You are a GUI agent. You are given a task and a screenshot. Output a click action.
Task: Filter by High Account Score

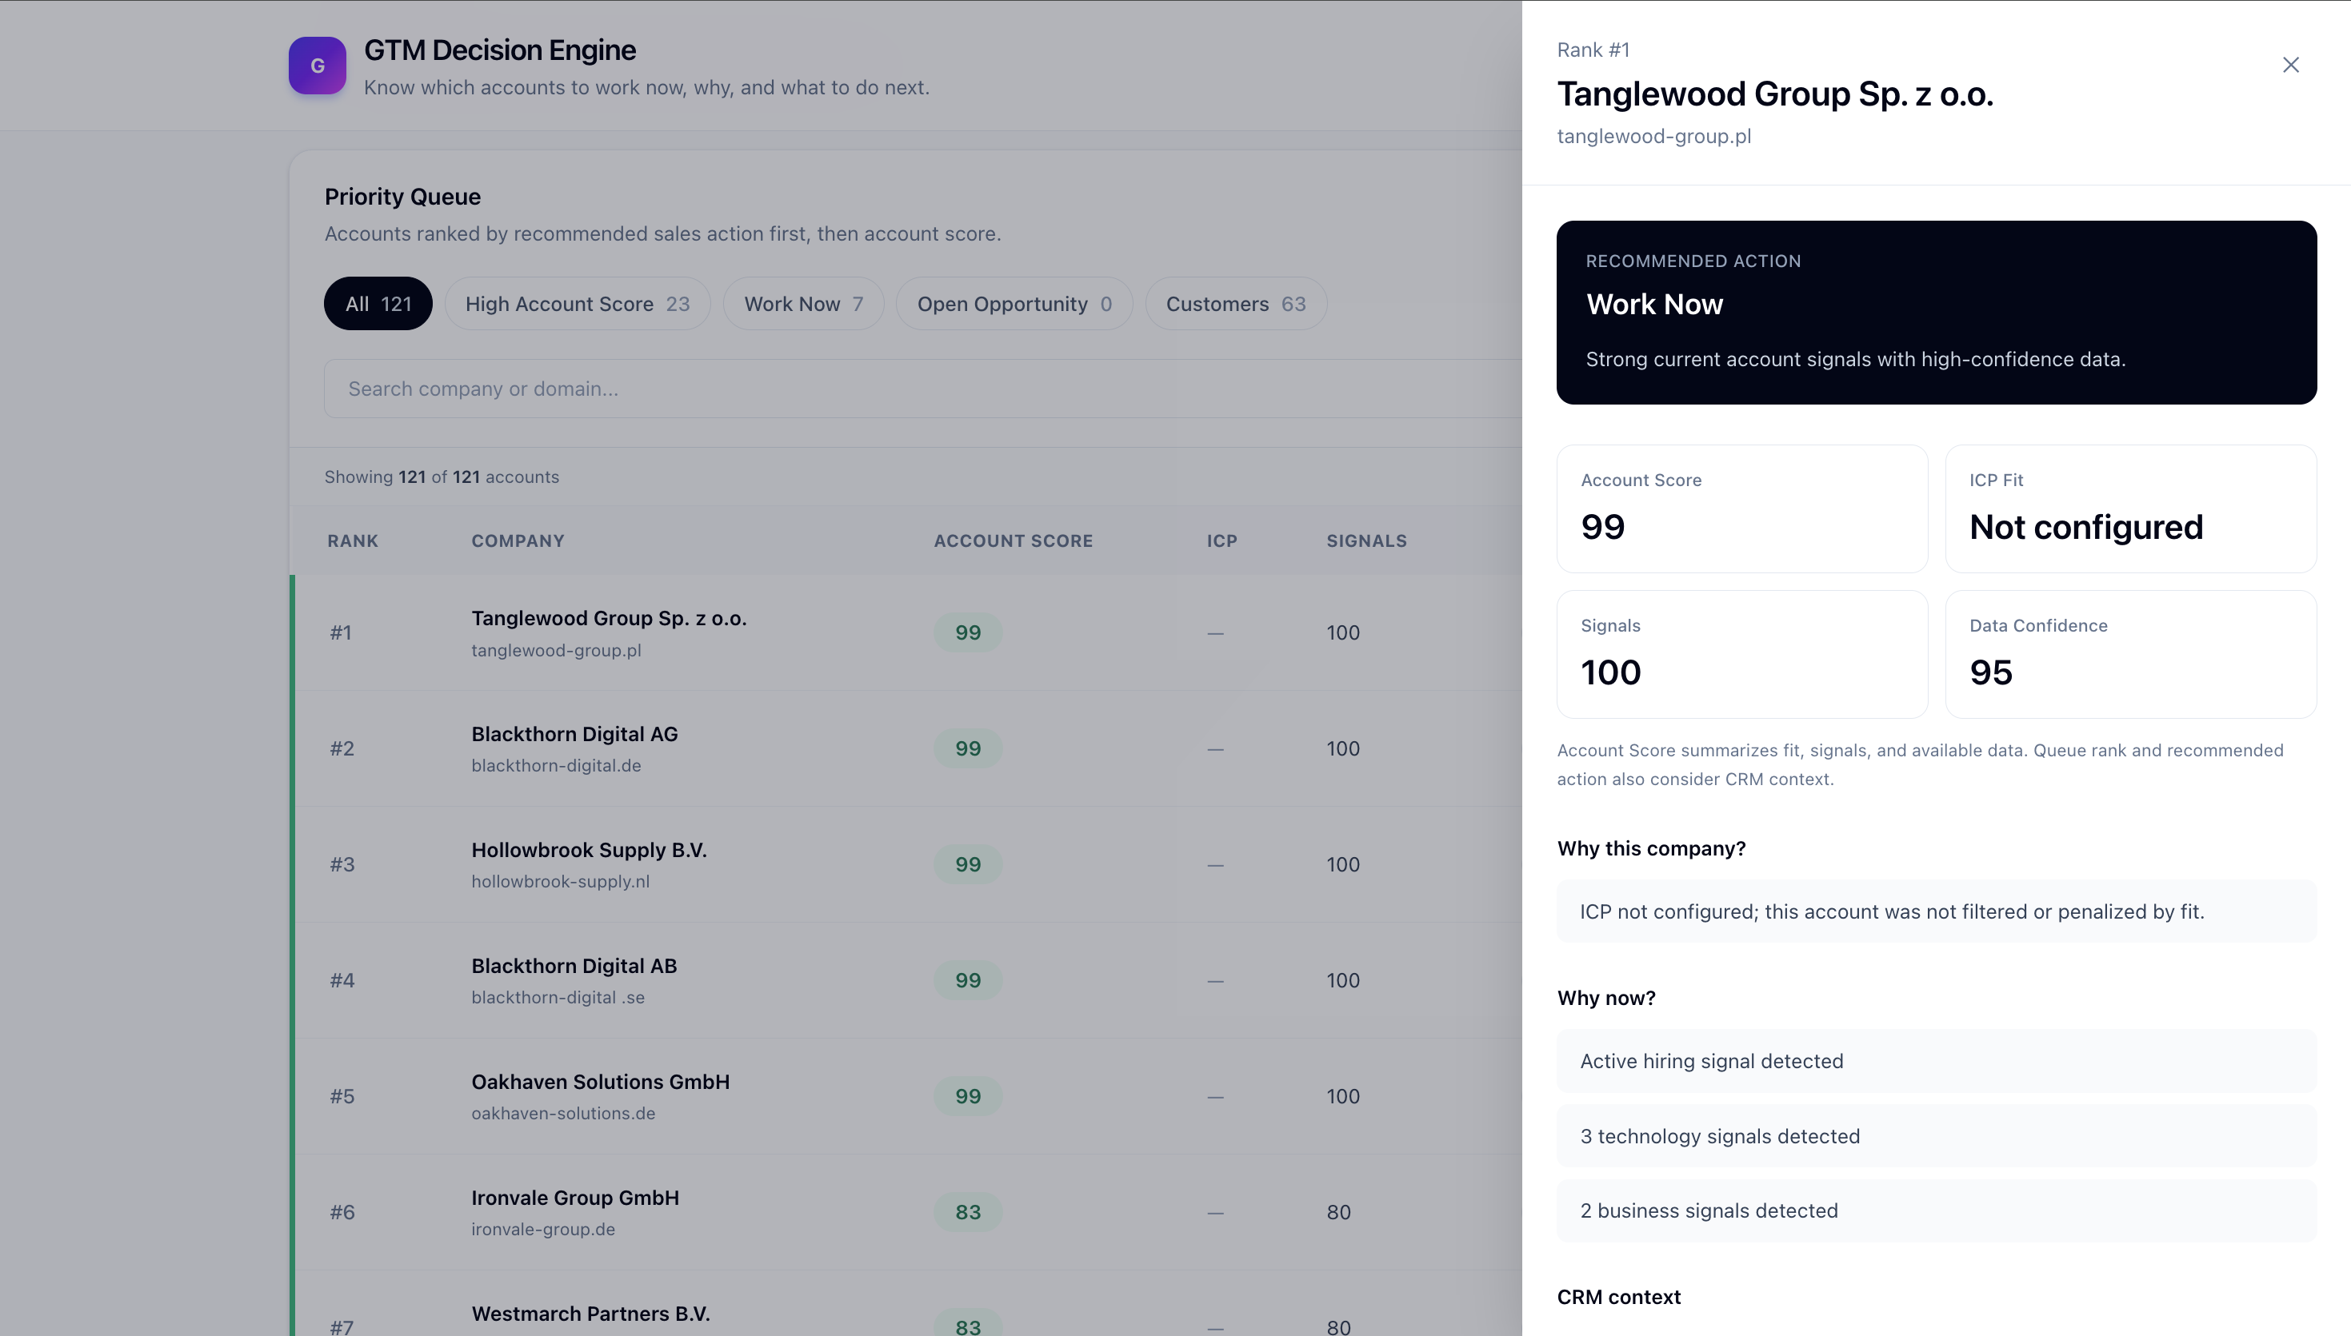click(x=578, y=304)
